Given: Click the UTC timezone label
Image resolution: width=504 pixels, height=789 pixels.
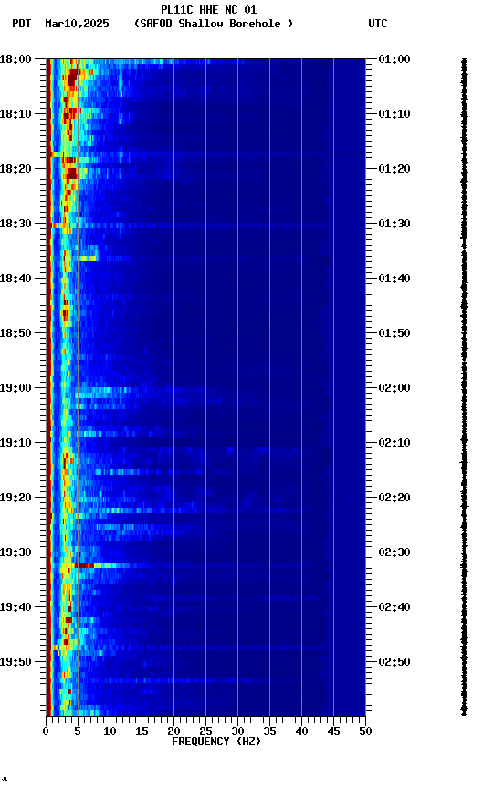Looking at the screenshot, I should (378, 24).
